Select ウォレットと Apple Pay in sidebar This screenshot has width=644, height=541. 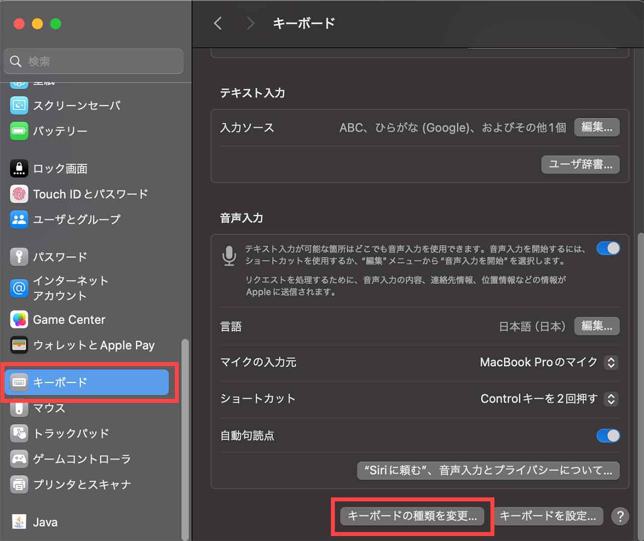click(x=93, y=345)
